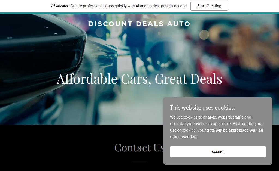
Task: Accept cookies with the ACCEPT button
Action: coord(218,152)
